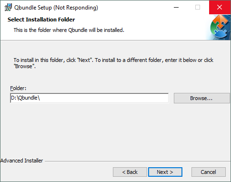
Task: Click the Qbundle Setup title bar icon
Action: click(x=8, y=7)
